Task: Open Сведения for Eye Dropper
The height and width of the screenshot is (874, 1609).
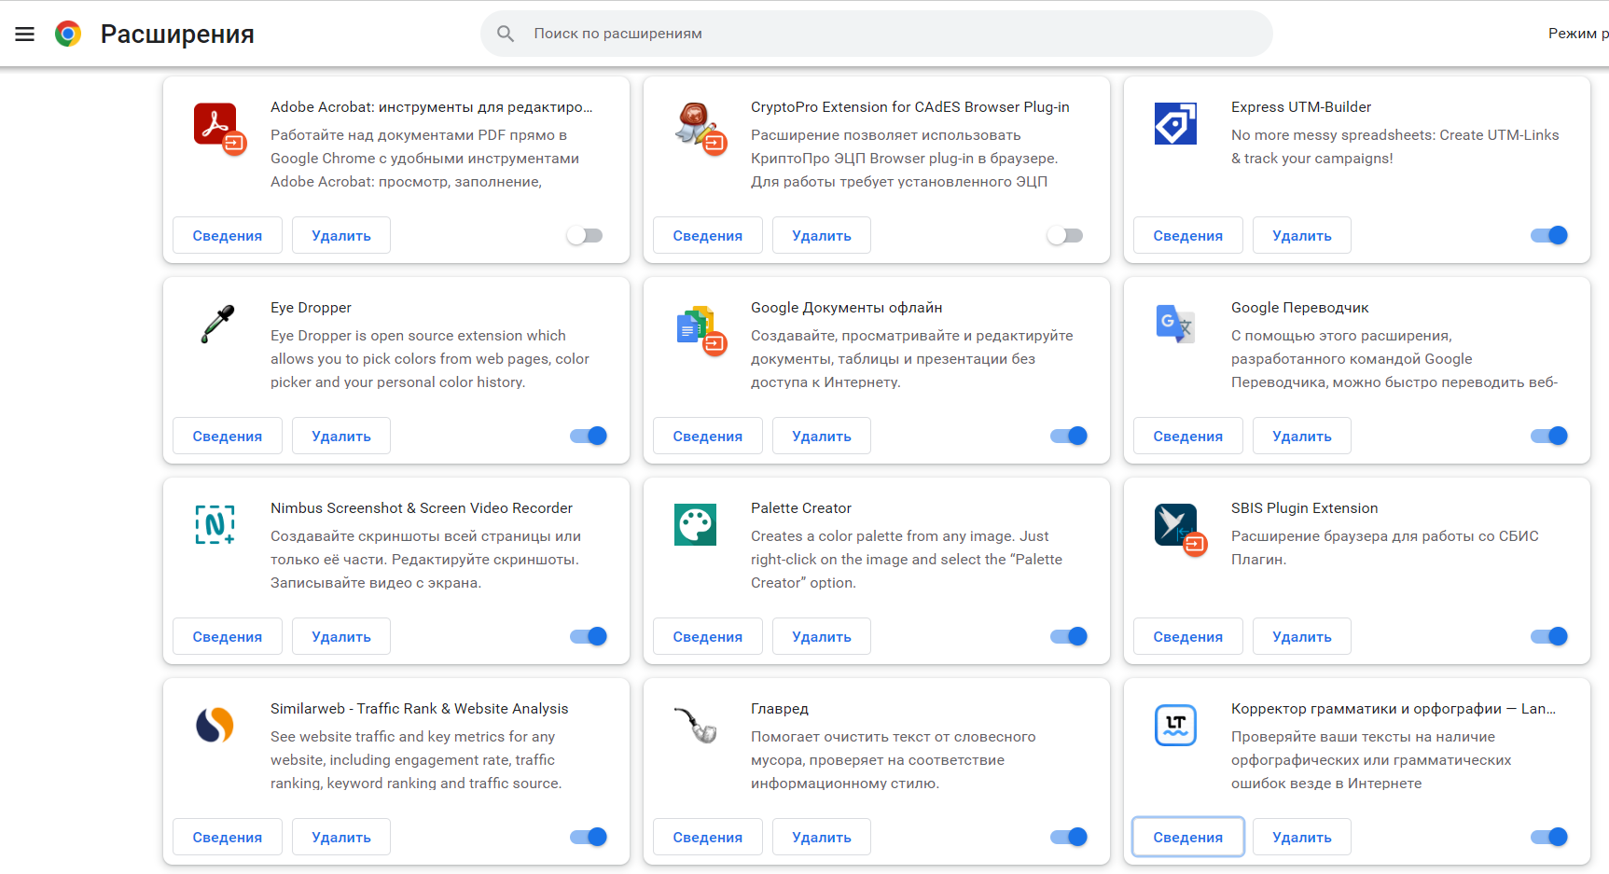Action: tap(228, 436)
